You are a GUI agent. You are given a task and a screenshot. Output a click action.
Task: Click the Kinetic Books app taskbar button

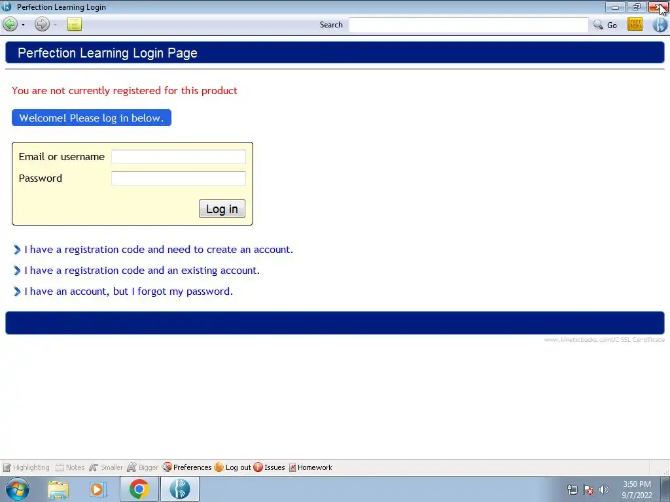(179, 489)
